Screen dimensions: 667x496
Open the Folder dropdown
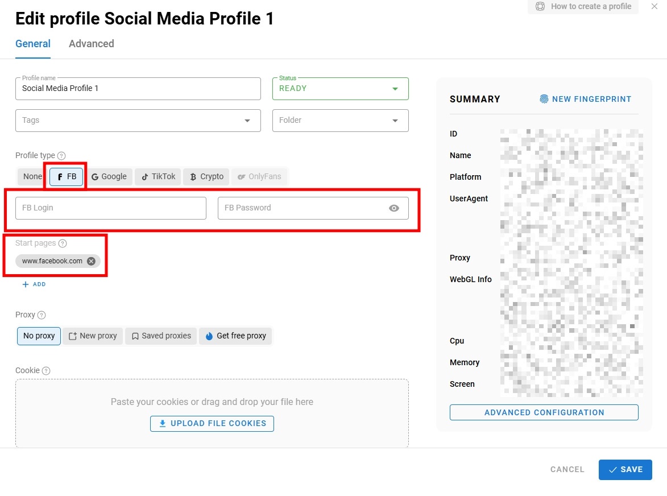pos(395,121)
